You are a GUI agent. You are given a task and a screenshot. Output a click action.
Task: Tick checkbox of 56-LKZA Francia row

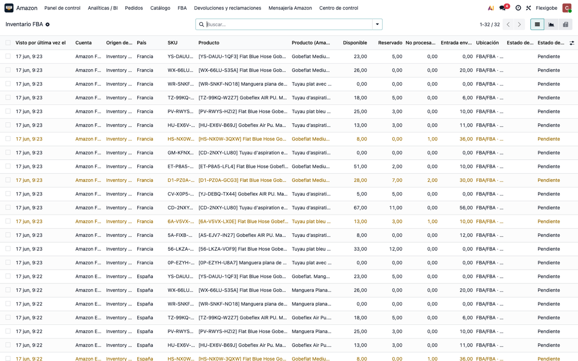coord(8,249)
